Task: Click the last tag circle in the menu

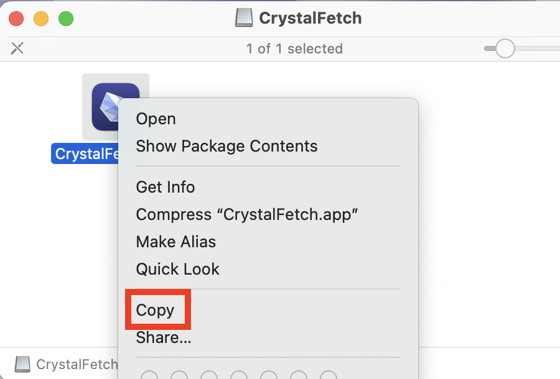Action: point(329,375)
